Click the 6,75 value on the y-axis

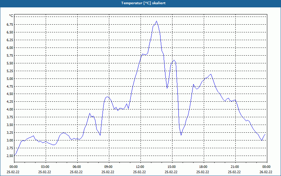(10, 24)
